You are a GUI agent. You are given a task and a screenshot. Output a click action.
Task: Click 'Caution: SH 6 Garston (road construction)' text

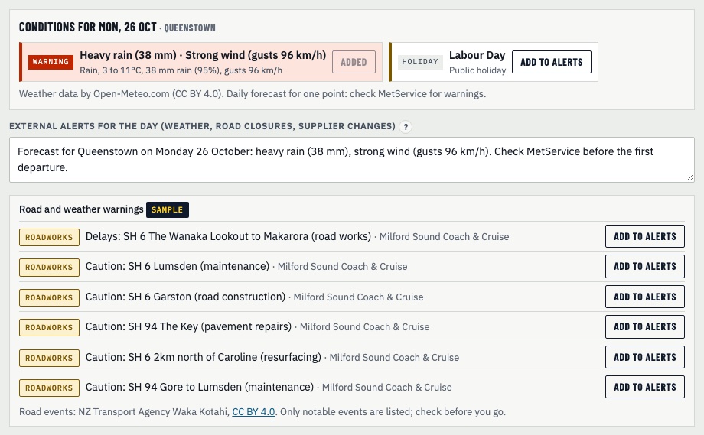[185, 297]
